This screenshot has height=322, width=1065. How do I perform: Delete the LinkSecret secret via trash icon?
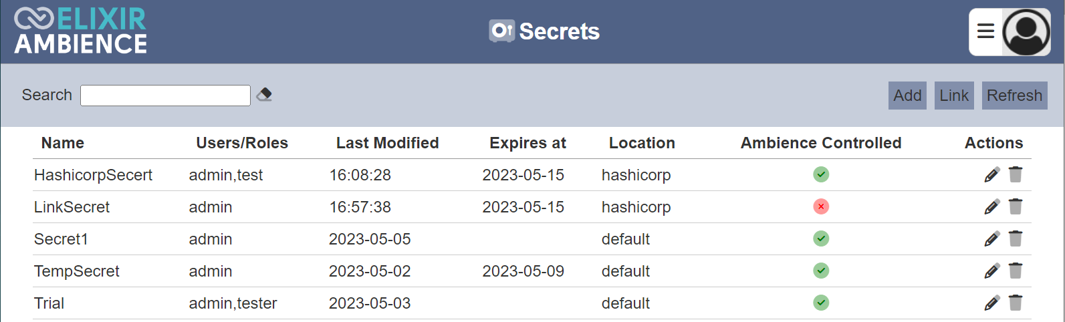click(1016, 206)
